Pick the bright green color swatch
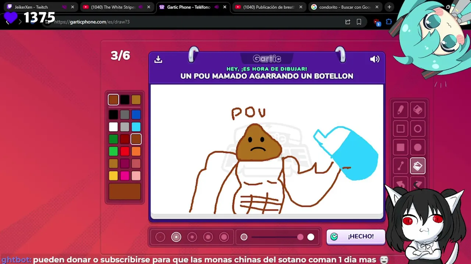 coord(113,151)
